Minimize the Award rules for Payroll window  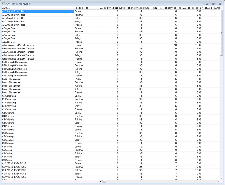click(x=207, y=4)
